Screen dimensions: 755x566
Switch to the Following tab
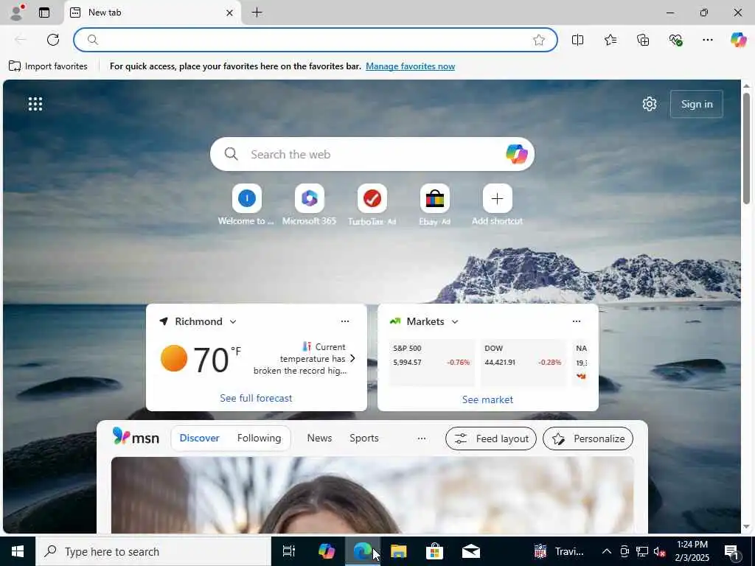tap(259, 438)
